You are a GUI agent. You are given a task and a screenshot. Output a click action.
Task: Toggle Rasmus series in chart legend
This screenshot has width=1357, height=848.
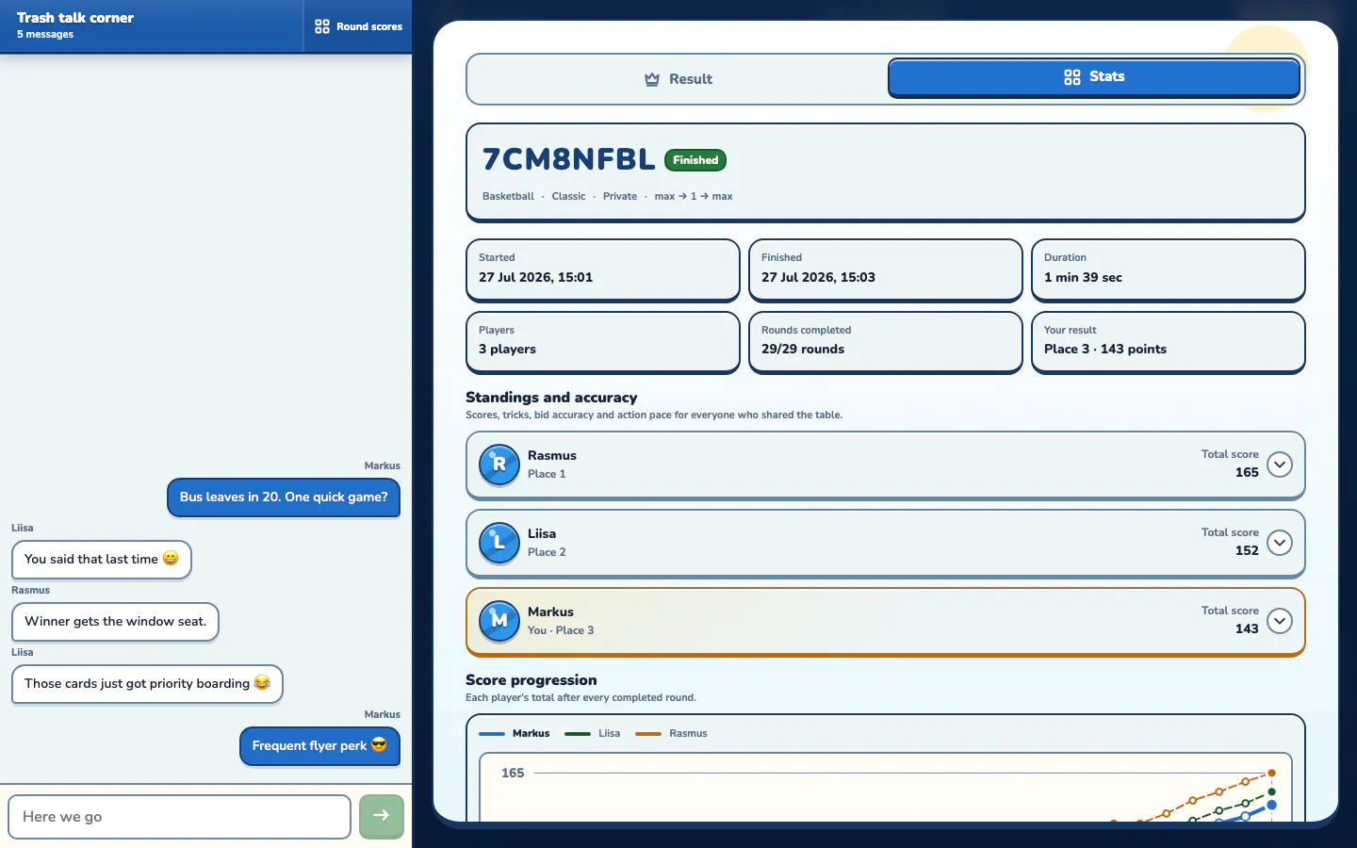671,733
